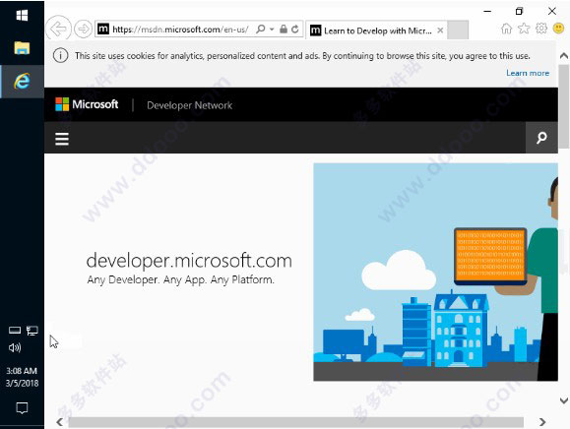The height and width of the screenshot is (429, 570).
Task: Open the Learn more cookie link
Action: pos(528,73)
